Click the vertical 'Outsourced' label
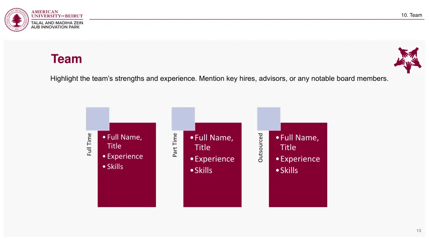The width and height of the screenshot is (429, 241). pyautogui.click(x=261, y=148)
